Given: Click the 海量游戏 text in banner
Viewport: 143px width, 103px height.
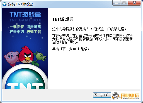Looking at the screenshot, I should (34, 27).
